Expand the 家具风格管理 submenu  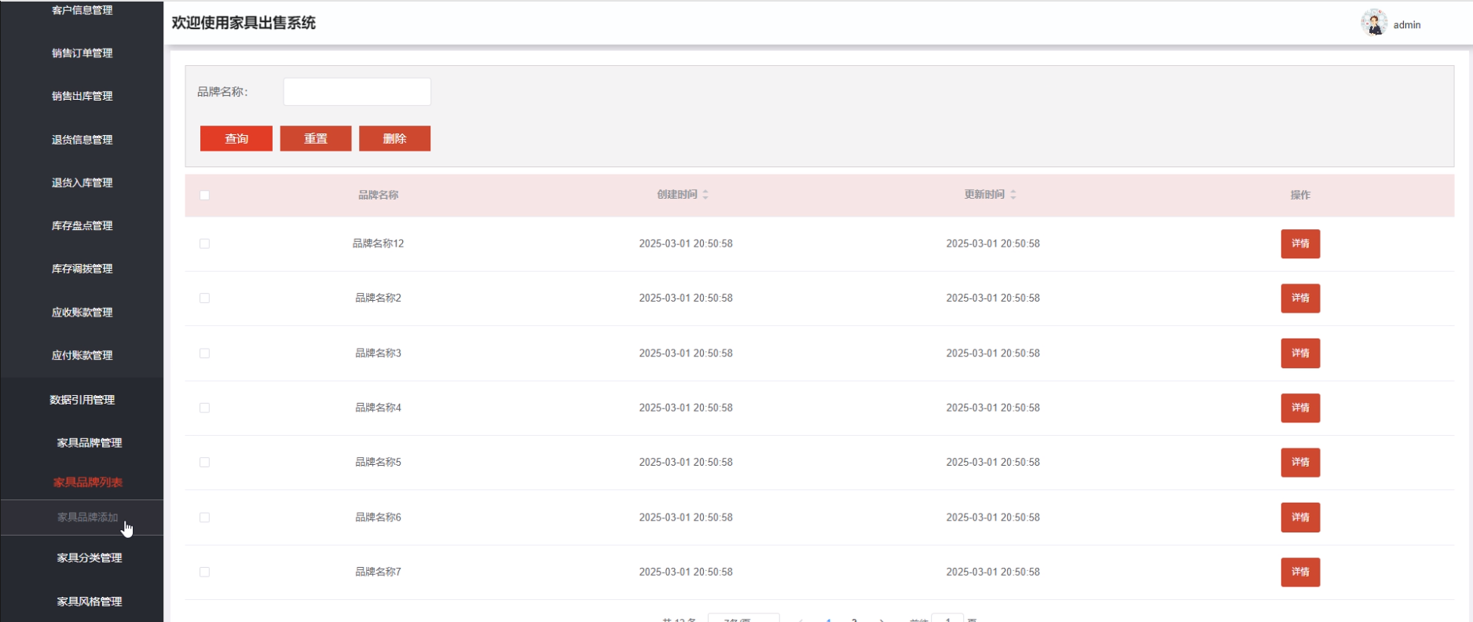pyautogui.click(x=89, y=602)
